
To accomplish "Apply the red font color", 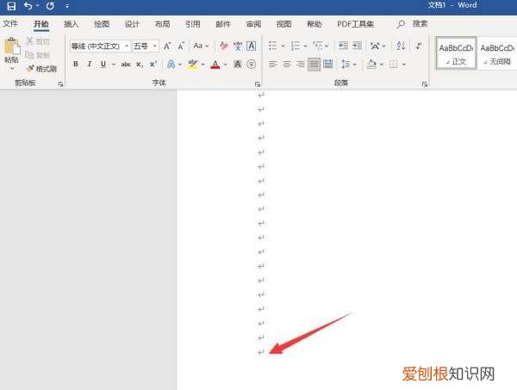I will [215, 64].
